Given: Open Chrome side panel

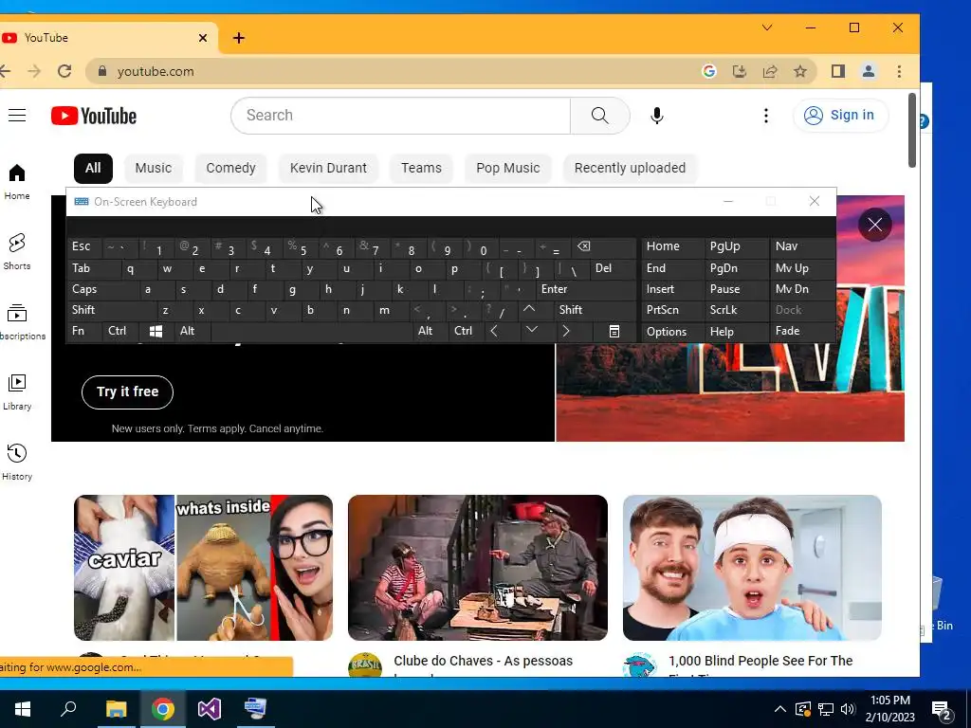Looking at the screenshot, I should coord(838,71).
